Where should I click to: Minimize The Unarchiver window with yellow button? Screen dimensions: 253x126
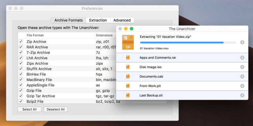click(126, 29)
